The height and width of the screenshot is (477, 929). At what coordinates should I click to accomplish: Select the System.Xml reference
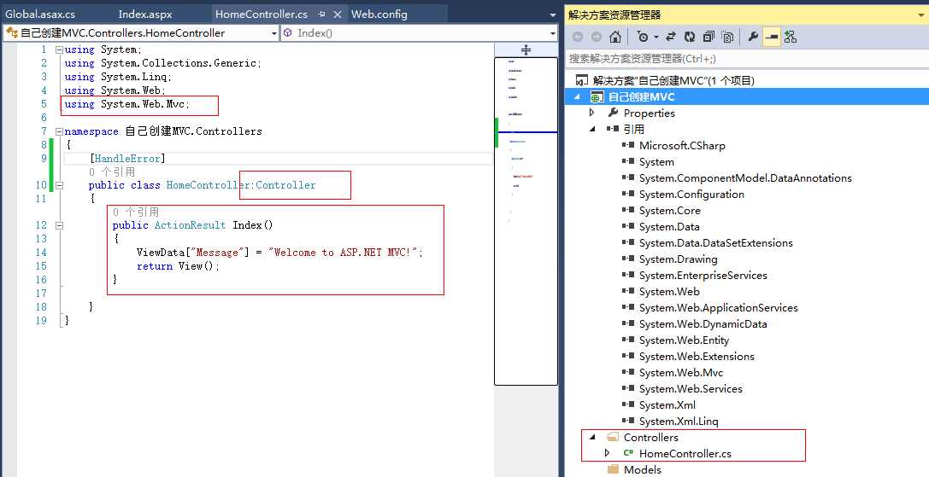pyautogui.click(x=667, y=405)
